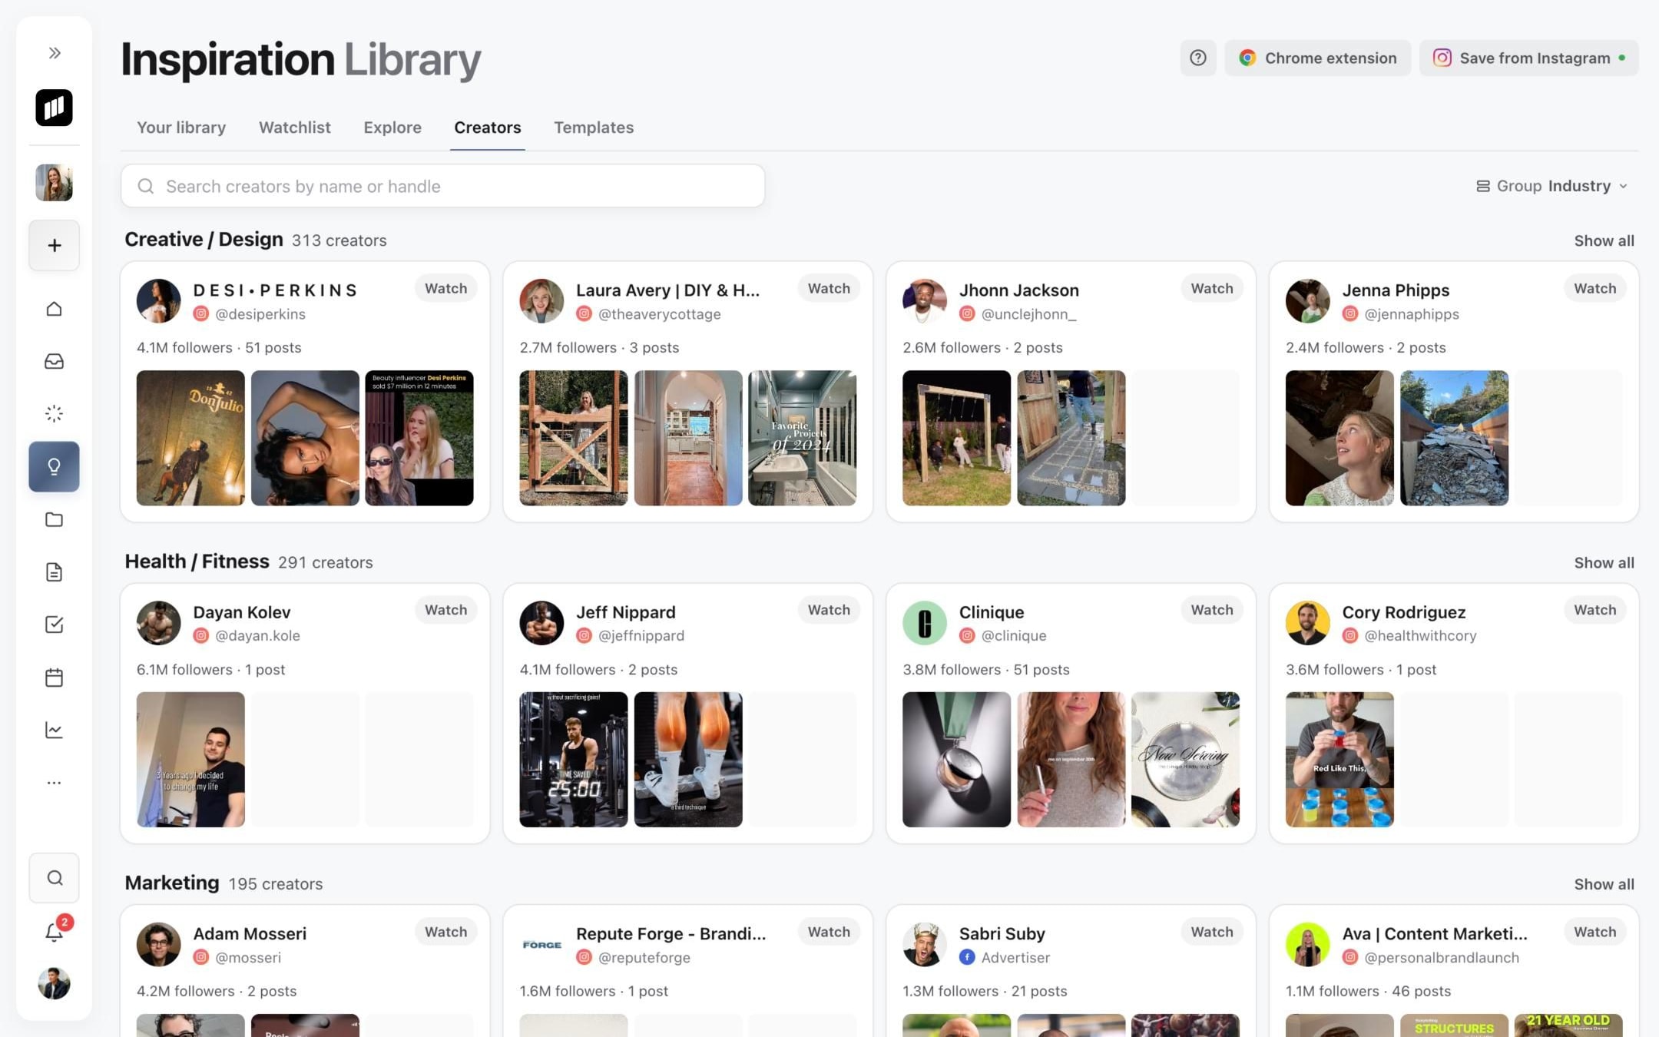The image size is (1659, 1037).
Task: Go to Home icon in sidebar
Action: click(x=54, y=309)
